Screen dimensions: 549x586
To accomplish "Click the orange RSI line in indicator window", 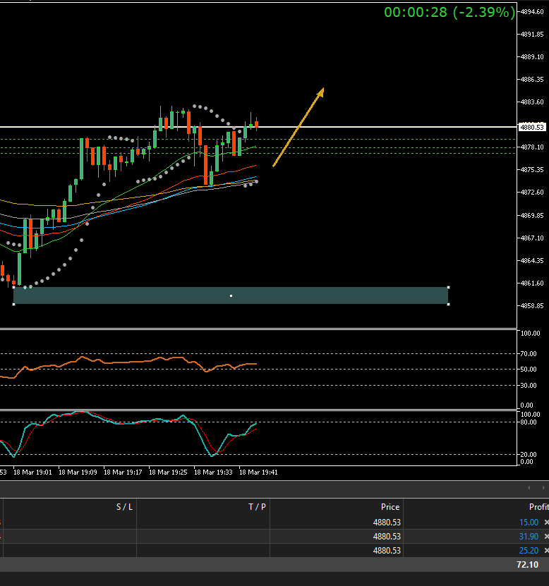I will coord(141,362).
